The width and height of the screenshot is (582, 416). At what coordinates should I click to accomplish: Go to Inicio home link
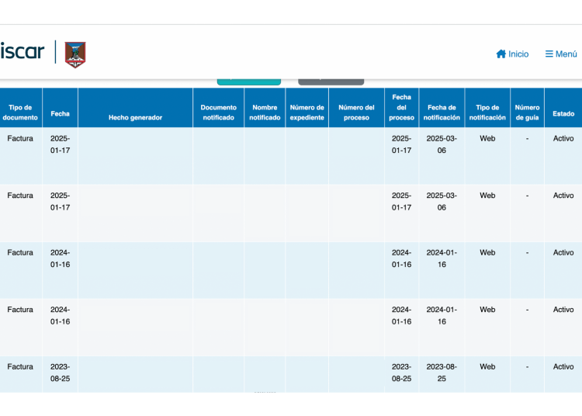click(x=512, y=54)
